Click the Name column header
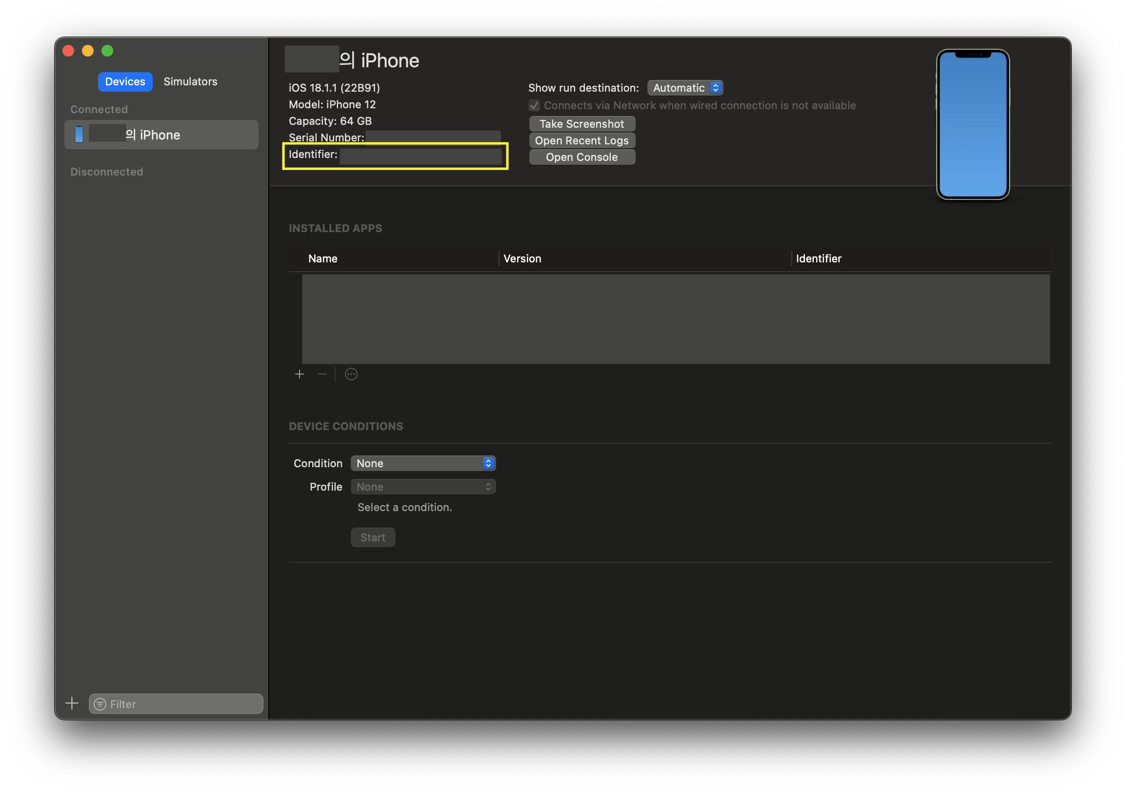Image resolution: width=1126 pixels, height=792 pixels. pyautogui.click(x=322, y=259)
